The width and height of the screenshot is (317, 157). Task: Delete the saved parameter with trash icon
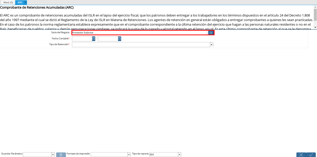61,155
